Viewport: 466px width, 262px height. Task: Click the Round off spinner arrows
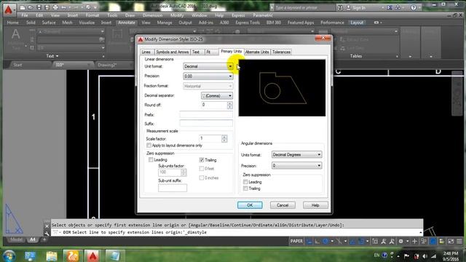click(230, 105)
